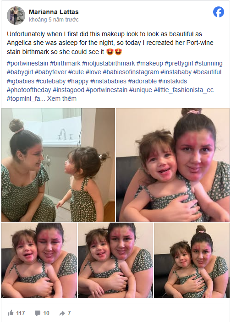
Task: Follow the #notjustabirthmark hashtag
Action: pos(109,63)
